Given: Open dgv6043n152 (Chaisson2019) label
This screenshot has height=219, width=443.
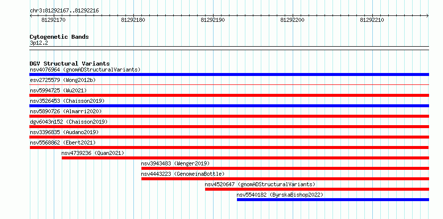Looking at the screenshot, I should 69,122.
